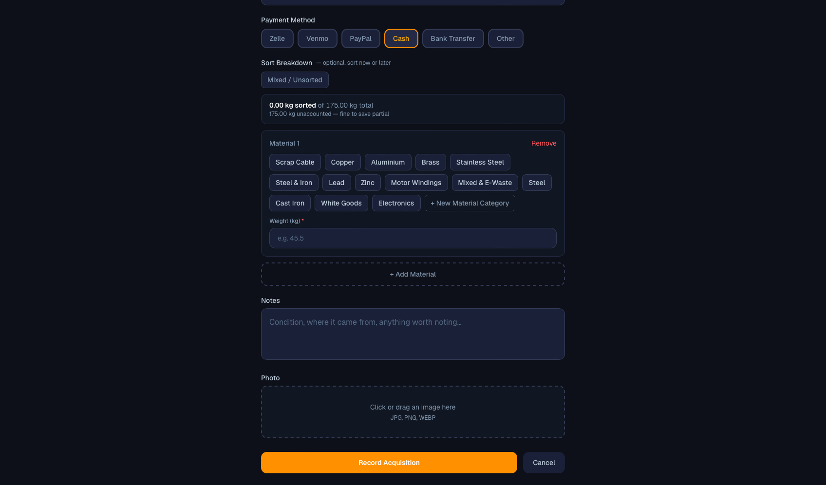Screen dimensions: 826x485
Task: Pick Brass material chip
Action: pos(430,162)
